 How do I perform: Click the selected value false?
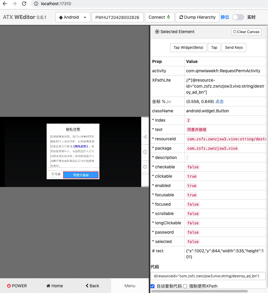coord(193,242)
